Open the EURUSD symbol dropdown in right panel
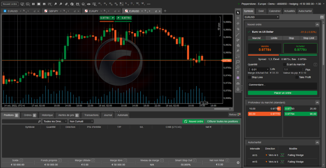The height and width of the screenshot is (168, 326). (x=261, y=17)
